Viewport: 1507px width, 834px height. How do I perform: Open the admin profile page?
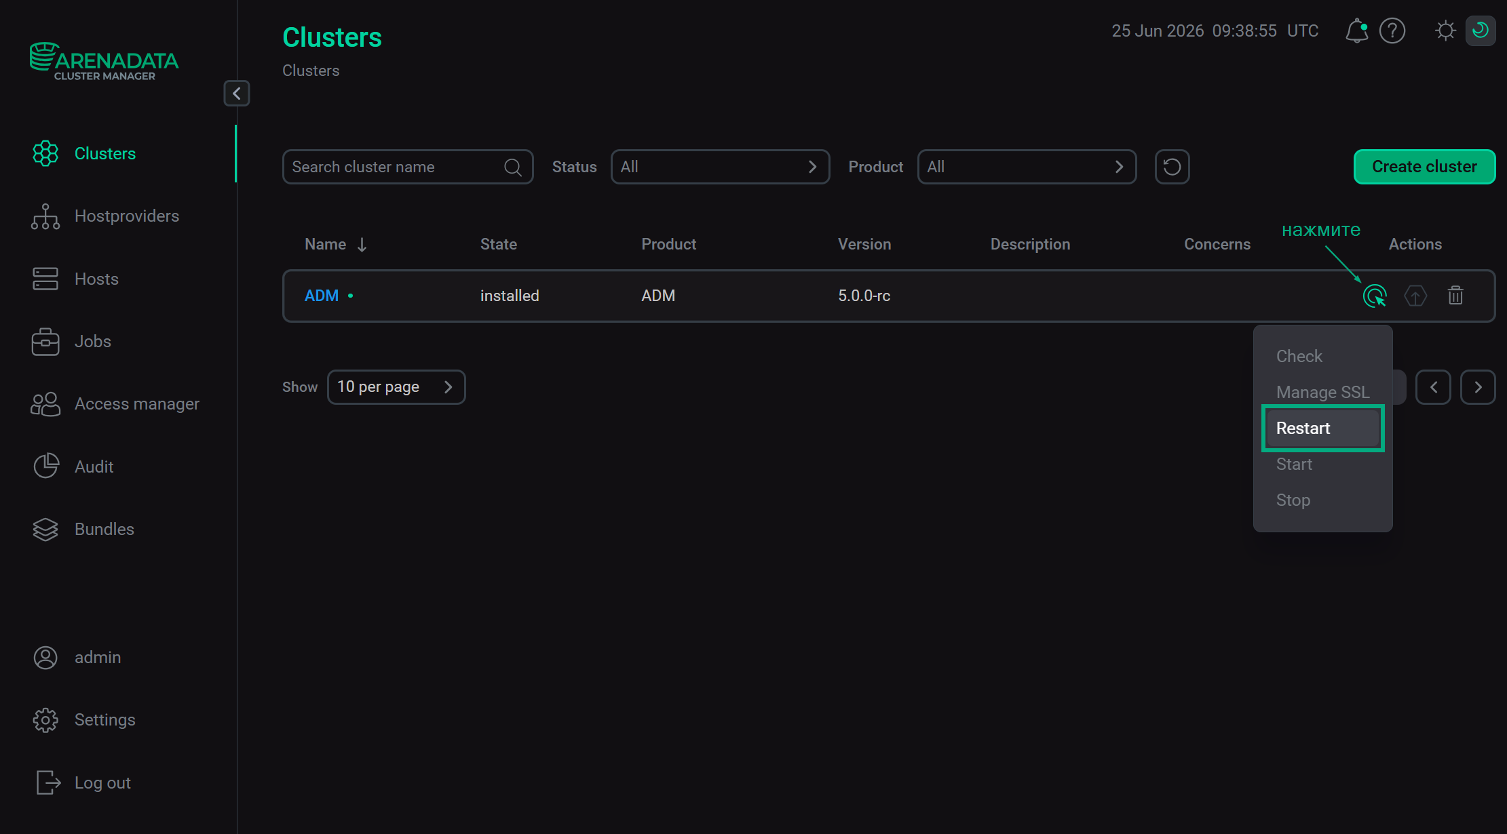[x=98, y=658]
